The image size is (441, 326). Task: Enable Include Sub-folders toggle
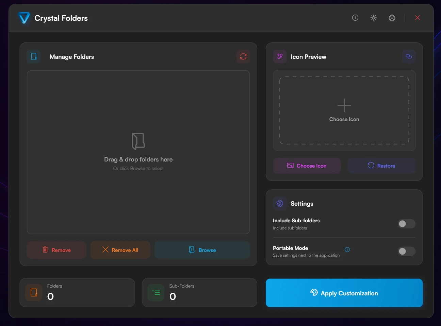click(407, 224)
